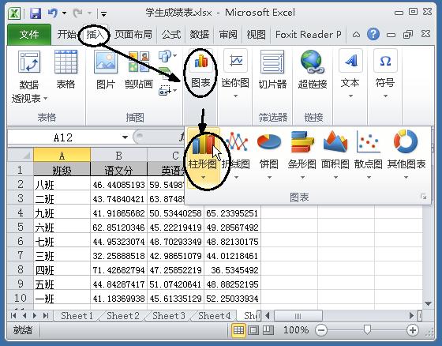Expand PivotTable (数据透视表) dropdown arrow
The width and height of the screenshot is (442, 346).
[x=45, y=99]
